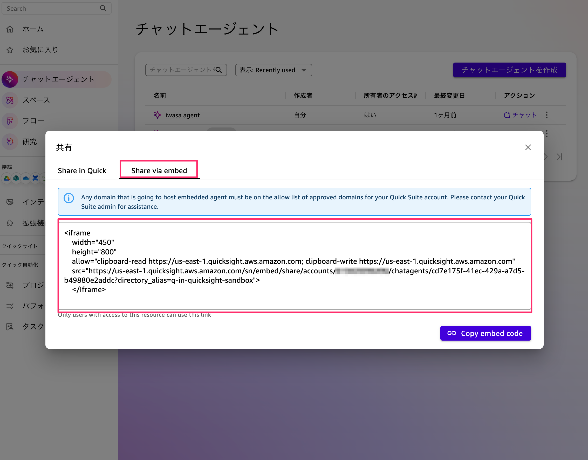The height and width of the screenshot is (460, 588).
Task: Open the OneDrive connection icon
Action: coord(26,178)
